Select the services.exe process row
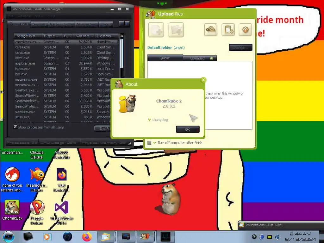Image resolution: width=324 pixels, height=243 pixels. tap(62, 112)
